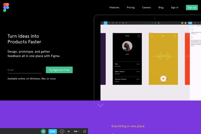
Task: Open hamburger menu in mockup toolbar
Action: tap(102, 23)
